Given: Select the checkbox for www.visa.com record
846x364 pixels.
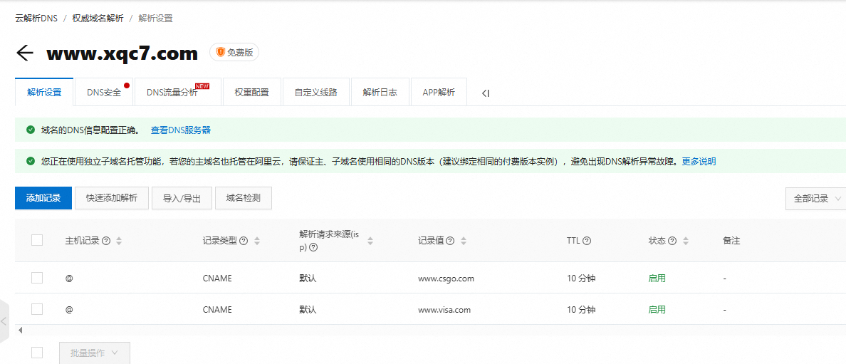Looking at the screenshot, I should click(x=37, y=309).
